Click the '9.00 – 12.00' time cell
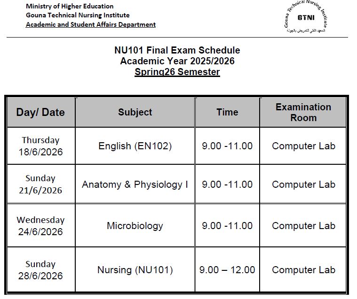The height and width of the screenshot is (299, 357). click(x=227, y=270)
